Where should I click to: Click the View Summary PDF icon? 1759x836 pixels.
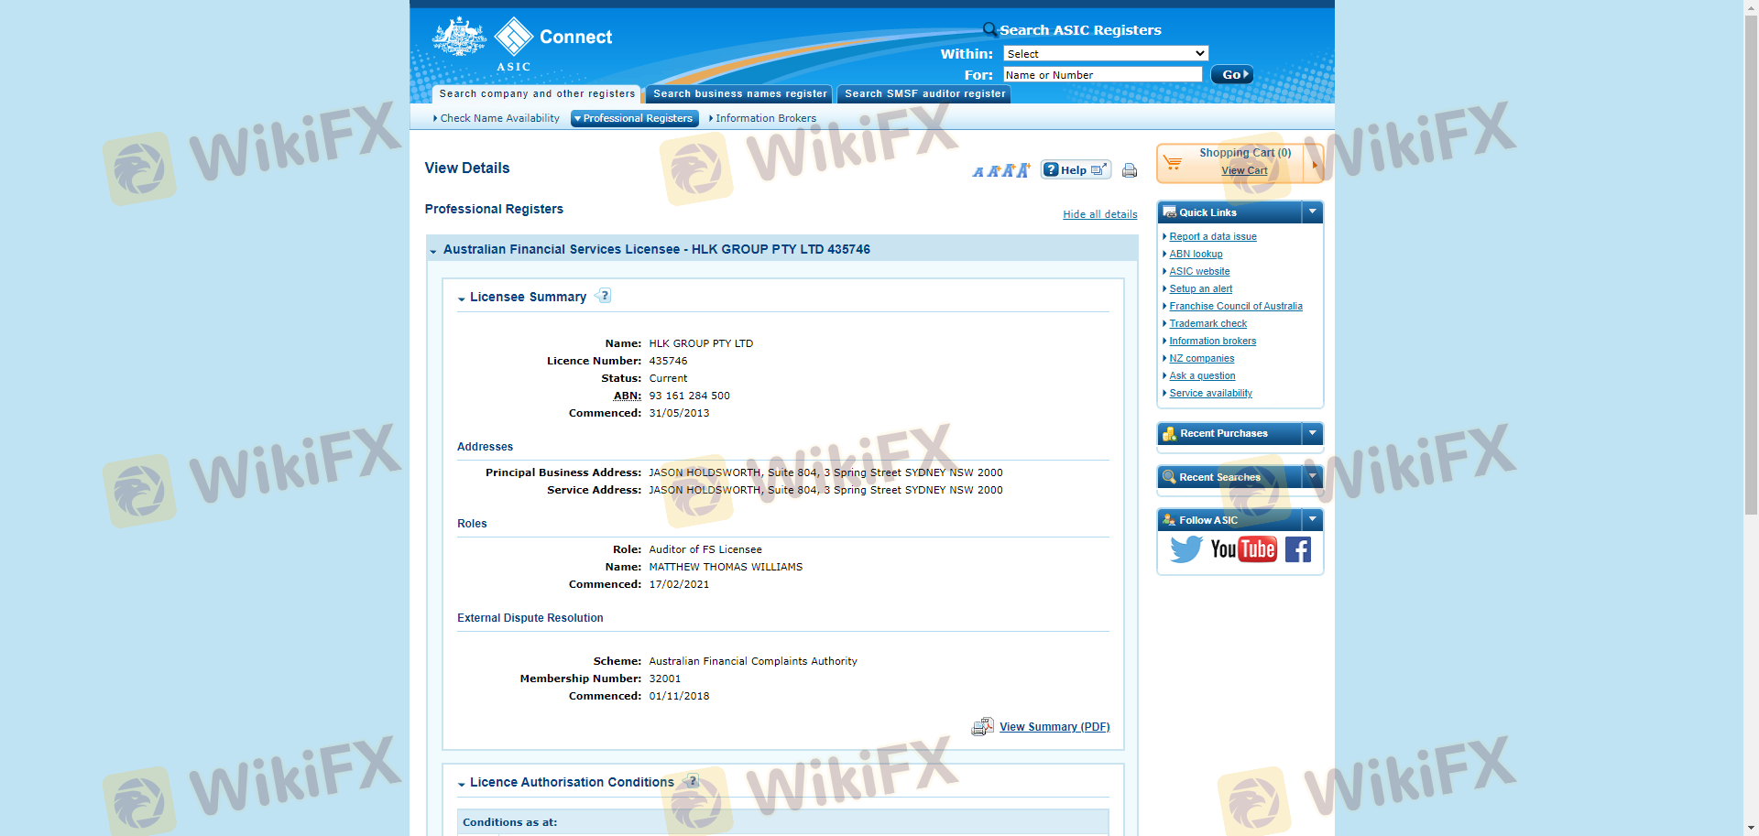coord(982,727)
